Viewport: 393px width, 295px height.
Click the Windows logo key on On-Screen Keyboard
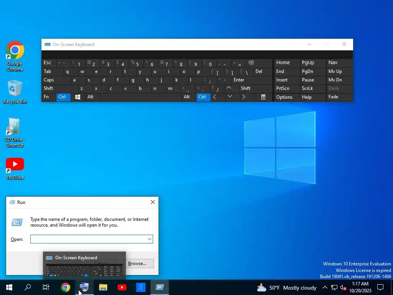[x=78, y=97]
